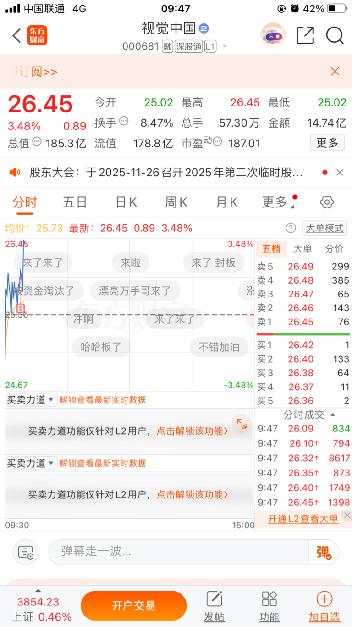Image resolution: width=352 pixels, height=627 pixels.
Task: Open the 东方财富 logo home icon
Action: point(37,35)
